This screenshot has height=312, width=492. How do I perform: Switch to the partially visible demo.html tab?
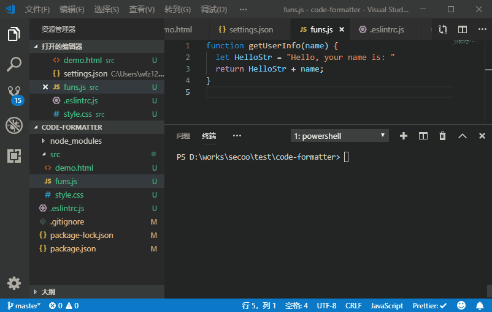click(186, 29)
